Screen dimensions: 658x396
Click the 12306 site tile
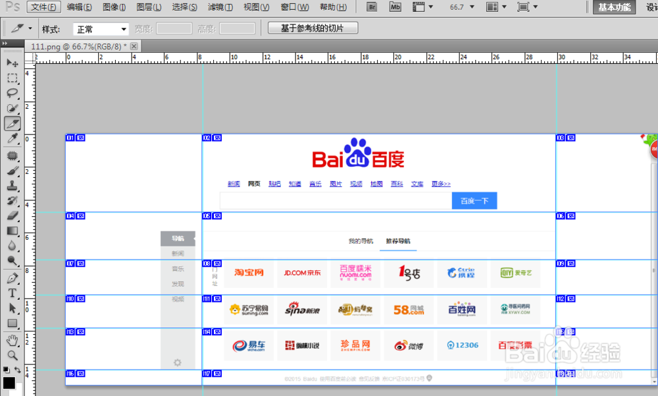(462, 345)
